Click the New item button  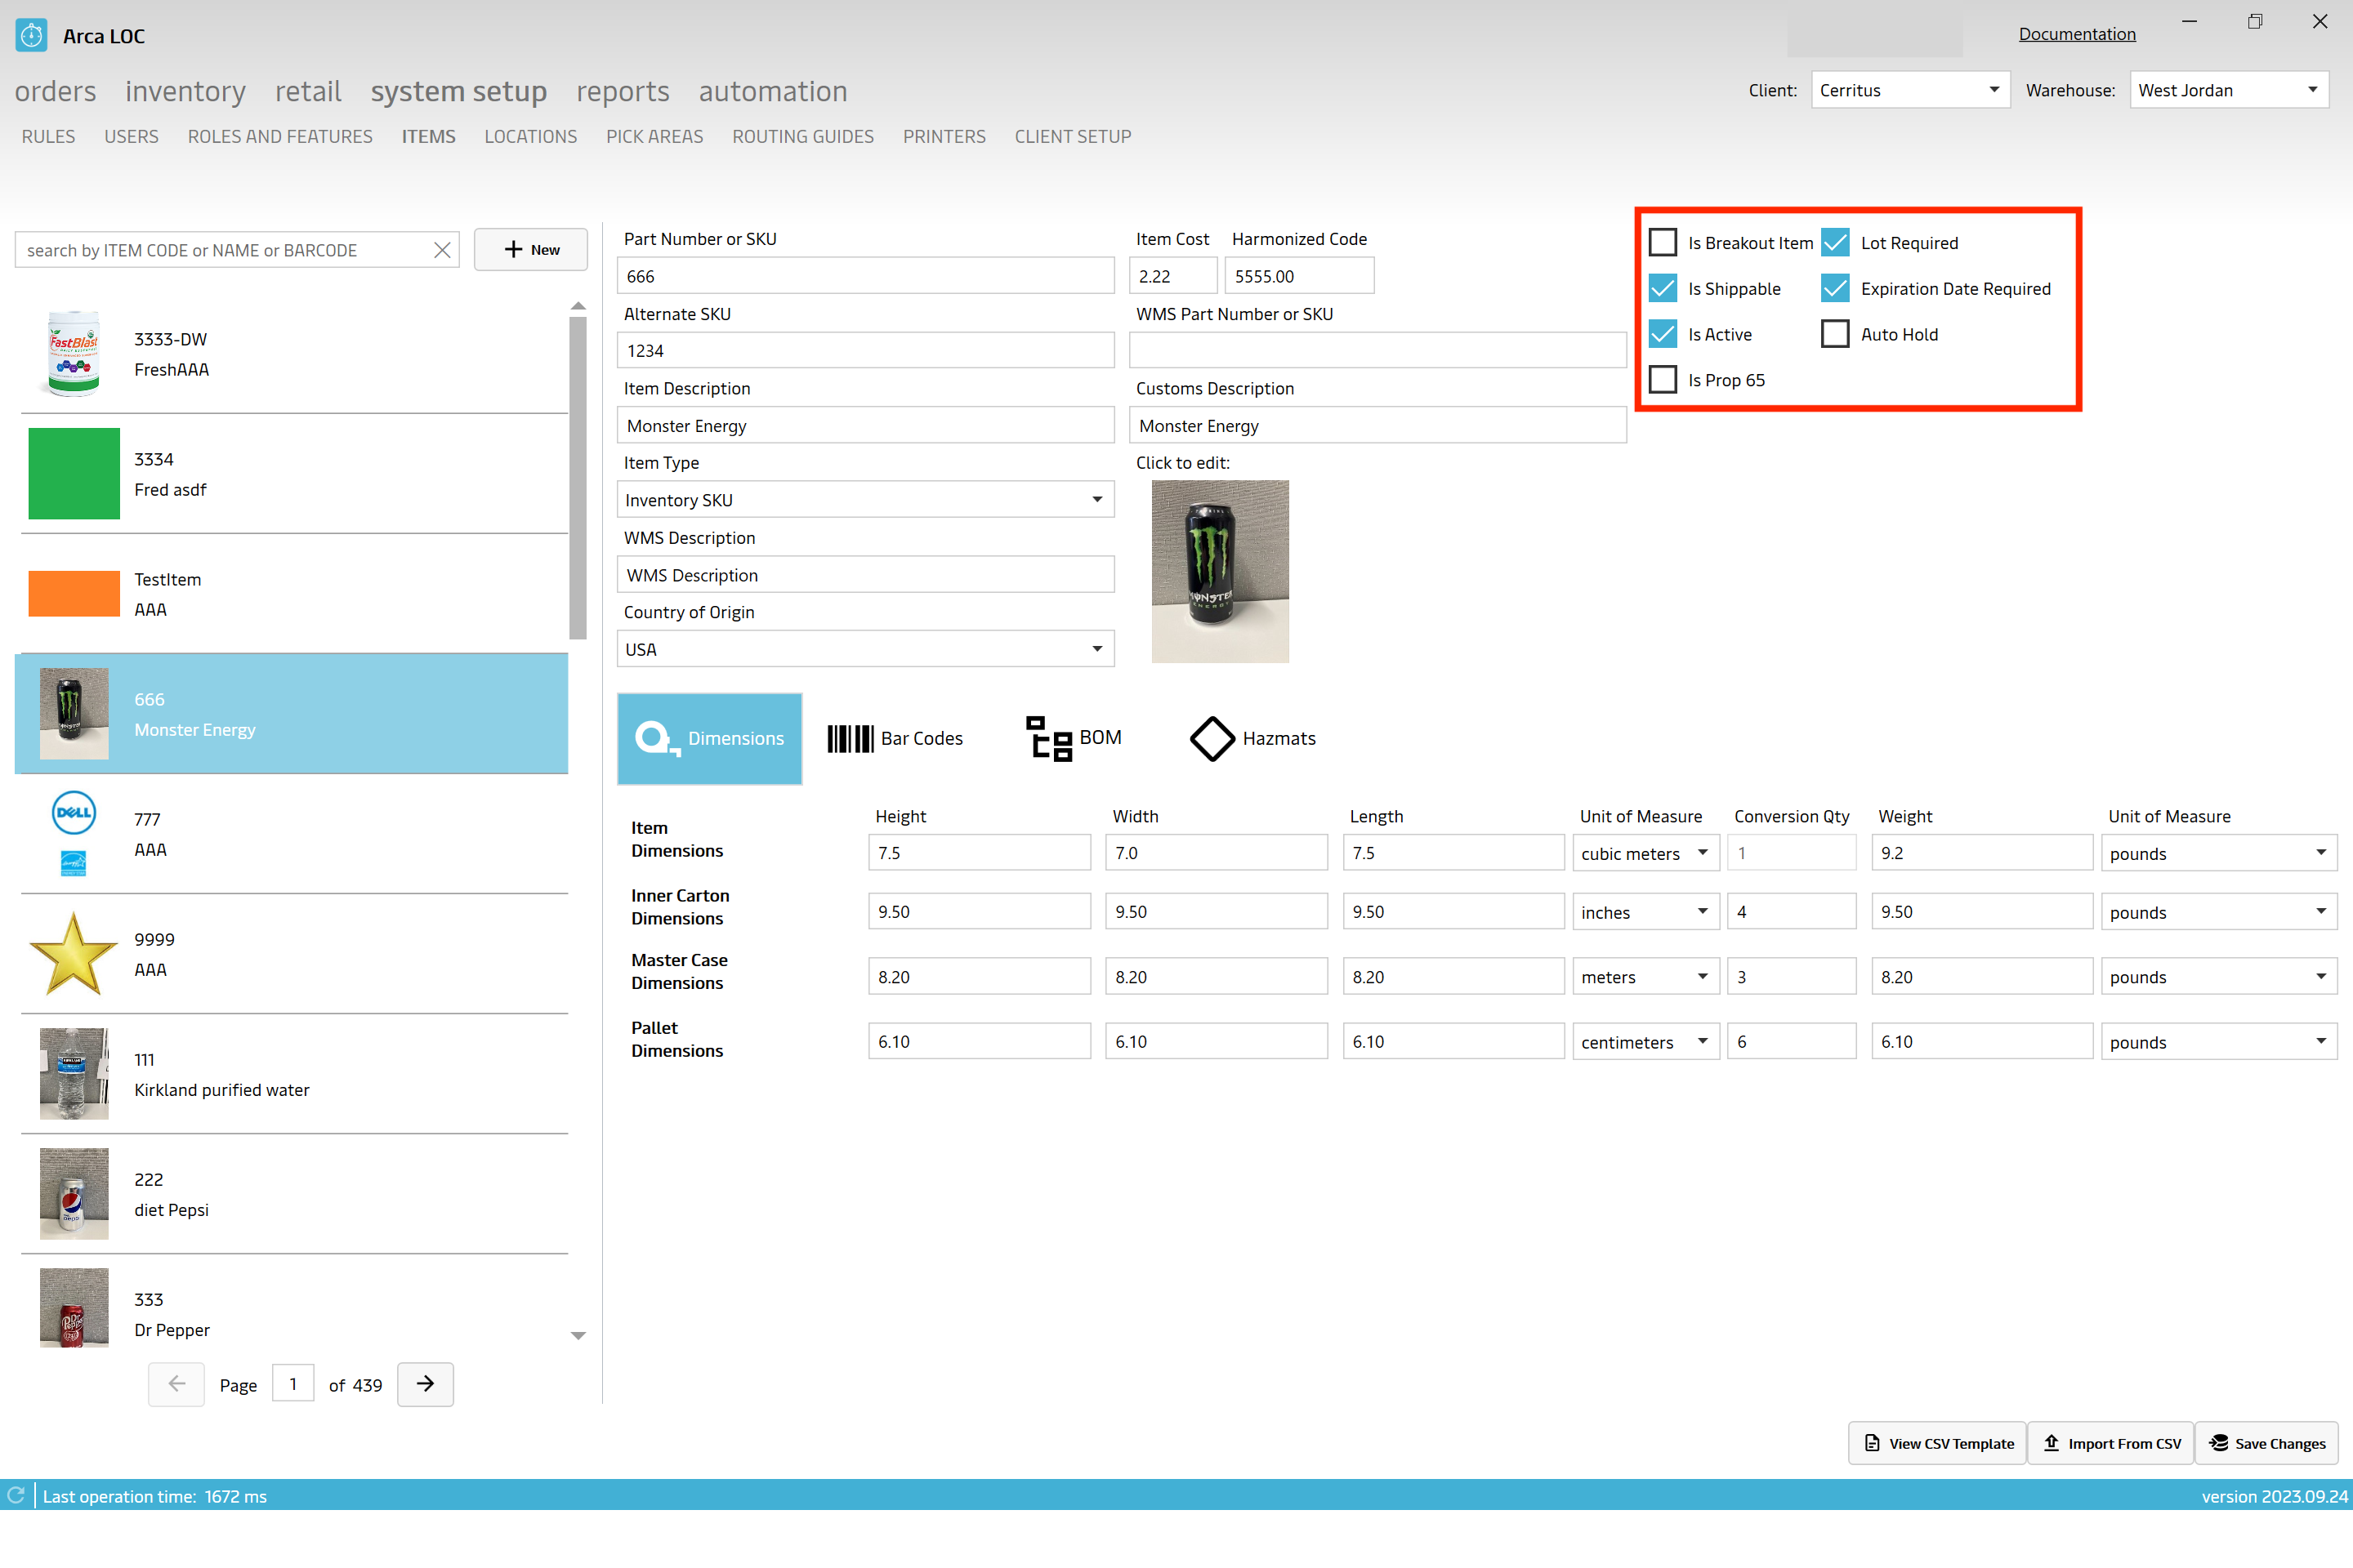tap(531, 250)
